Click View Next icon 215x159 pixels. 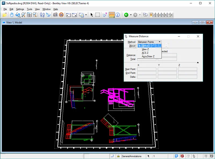[74, 15]
